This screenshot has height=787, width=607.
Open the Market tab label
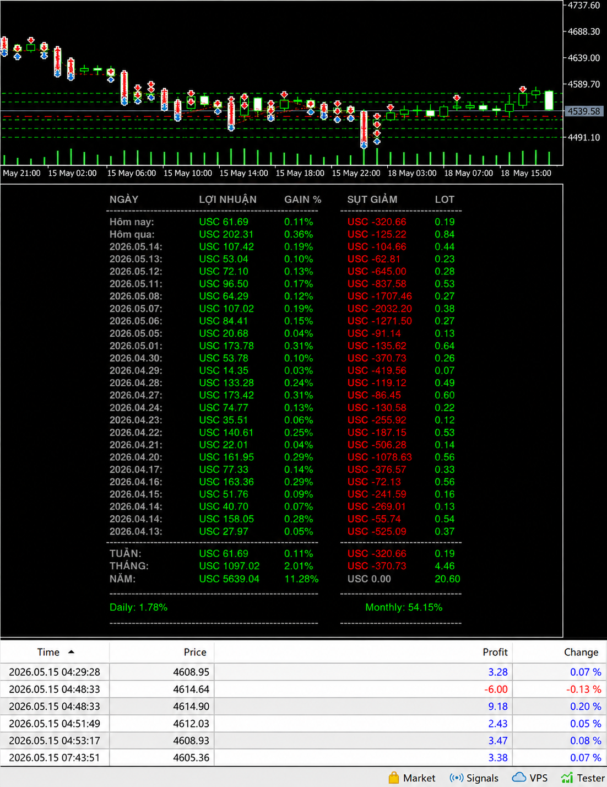[419, 778]
